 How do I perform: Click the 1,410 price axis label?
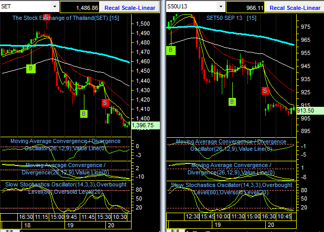pos(143,109)
